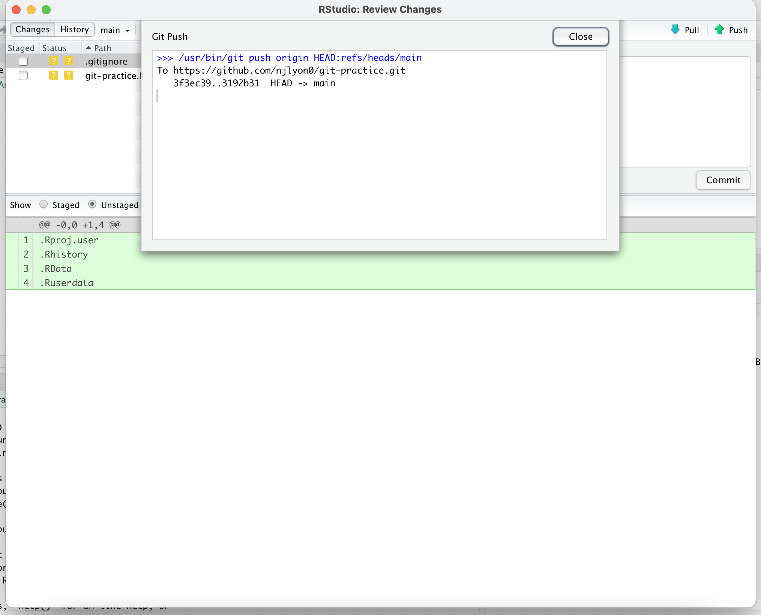Switch to the Changes tab
Image resolution: width=761 pixels, height=615 pixels.
click(x=32, y=29)
